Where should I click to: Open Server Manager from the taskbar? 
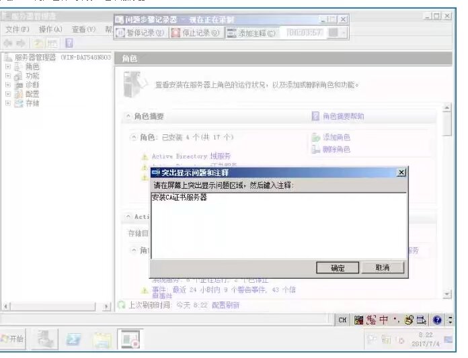tap(45, 339)
